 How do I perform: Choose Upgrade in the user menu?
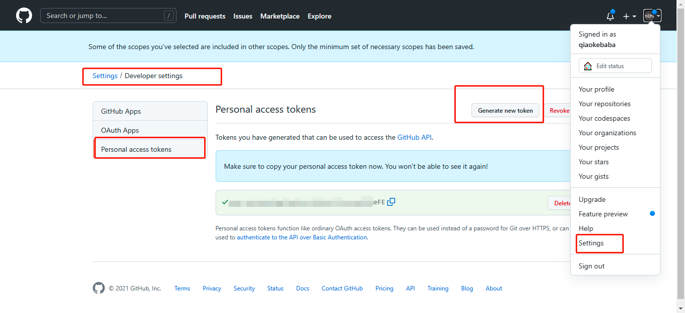click(615, 199)
